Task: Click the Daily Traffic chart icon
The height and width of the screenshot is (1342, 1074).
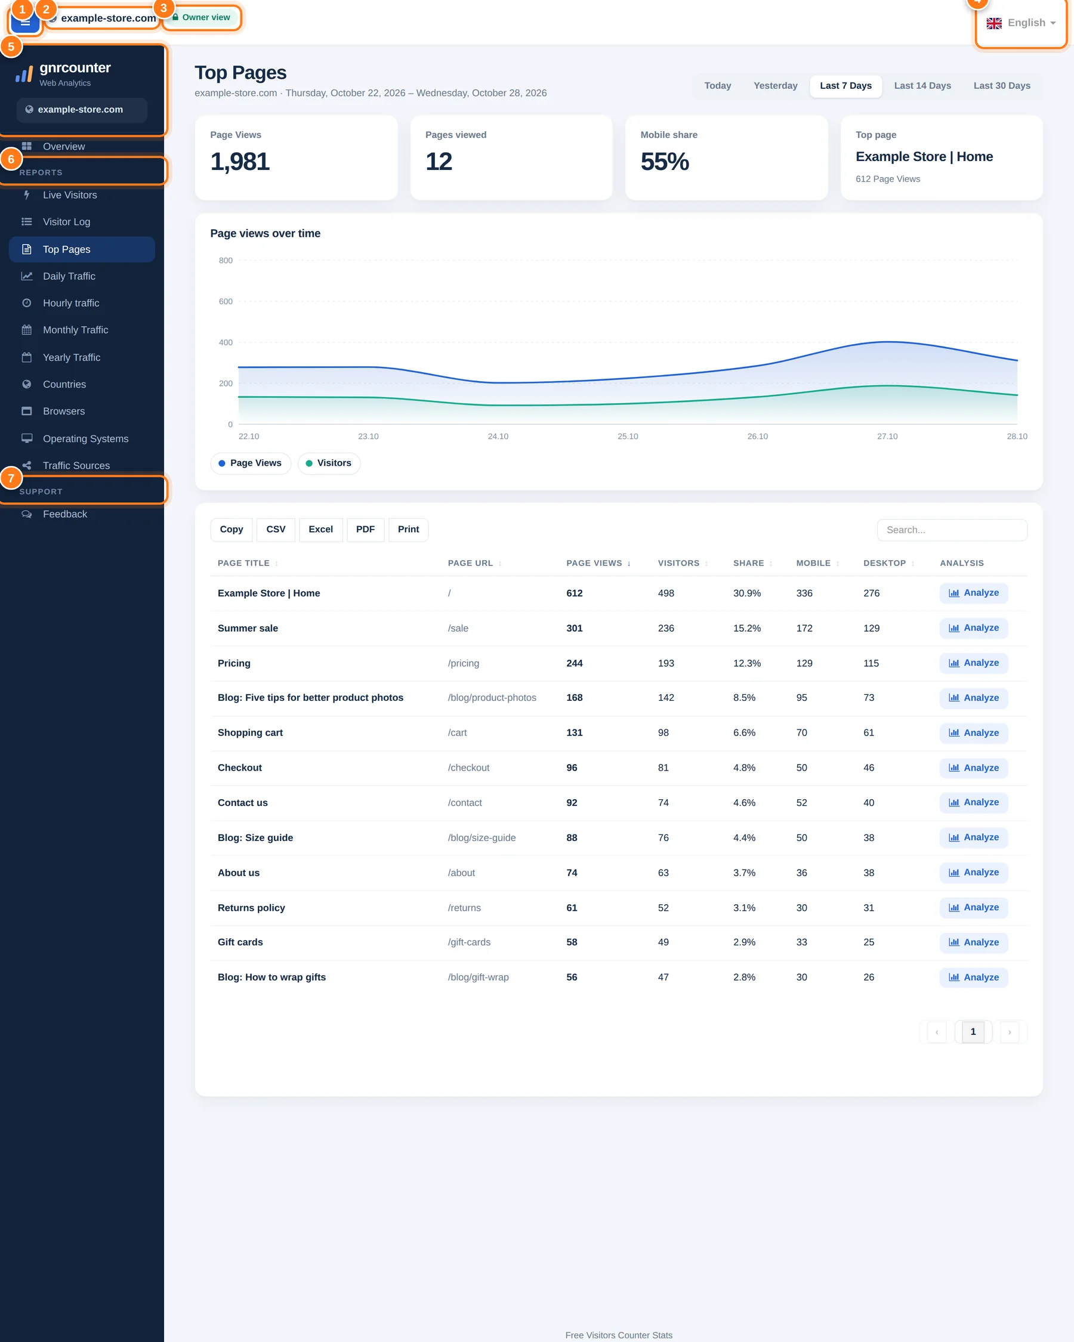Action: coord(27,276)
